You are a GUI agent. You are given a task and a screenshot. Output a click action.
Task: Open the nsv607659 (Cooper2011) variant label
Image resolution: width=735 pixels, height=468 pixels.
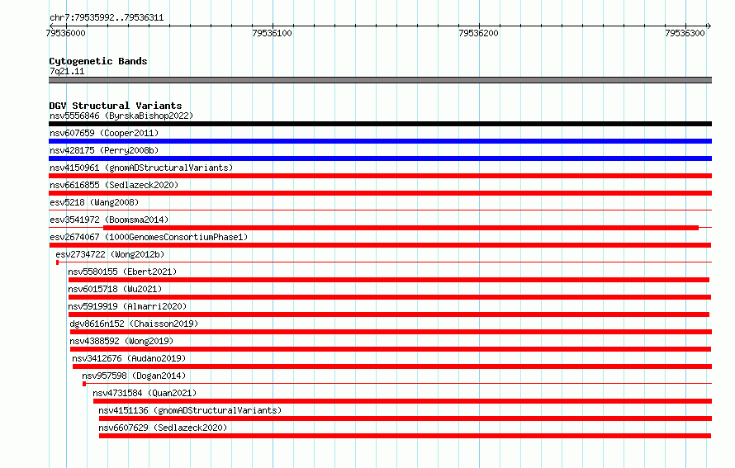click(104, 133)
